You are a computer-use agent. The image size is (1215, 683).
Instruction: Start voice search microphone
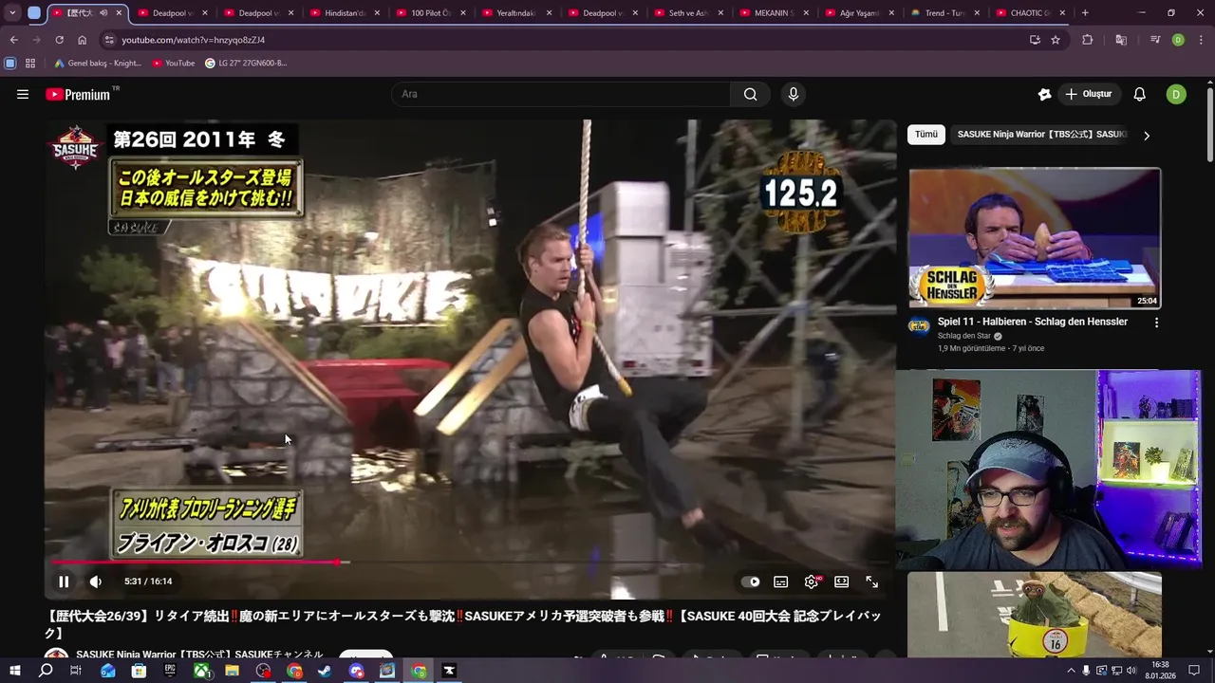(x=794, y=94)
